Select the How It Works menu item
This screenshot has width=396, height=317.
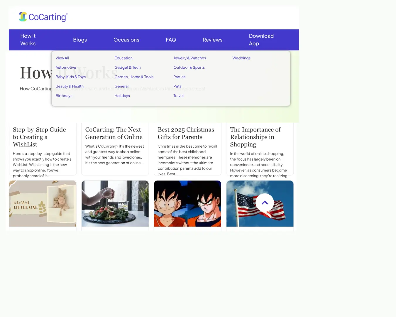click(28, 40)
